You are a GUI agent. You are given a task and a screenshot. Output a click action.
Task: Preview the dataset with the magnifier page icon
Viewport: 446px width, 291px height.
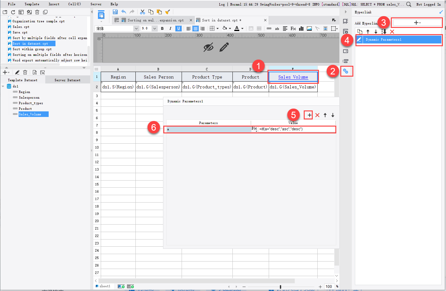click(34, 72)
